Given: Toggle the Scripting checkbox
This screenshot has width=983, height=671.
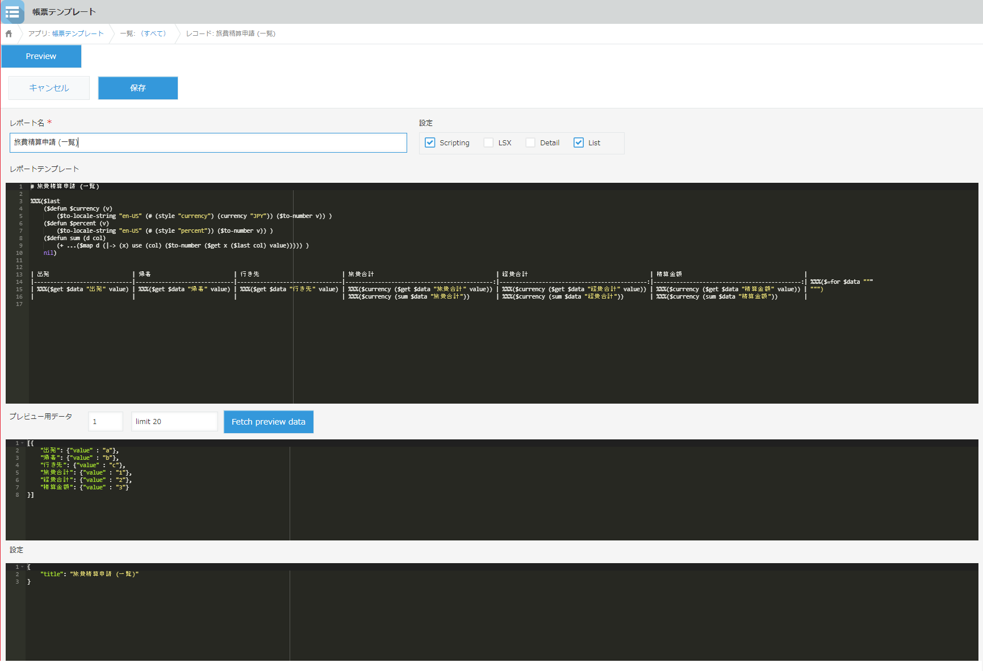Looking at the screenshot, I should pos(430,142).
